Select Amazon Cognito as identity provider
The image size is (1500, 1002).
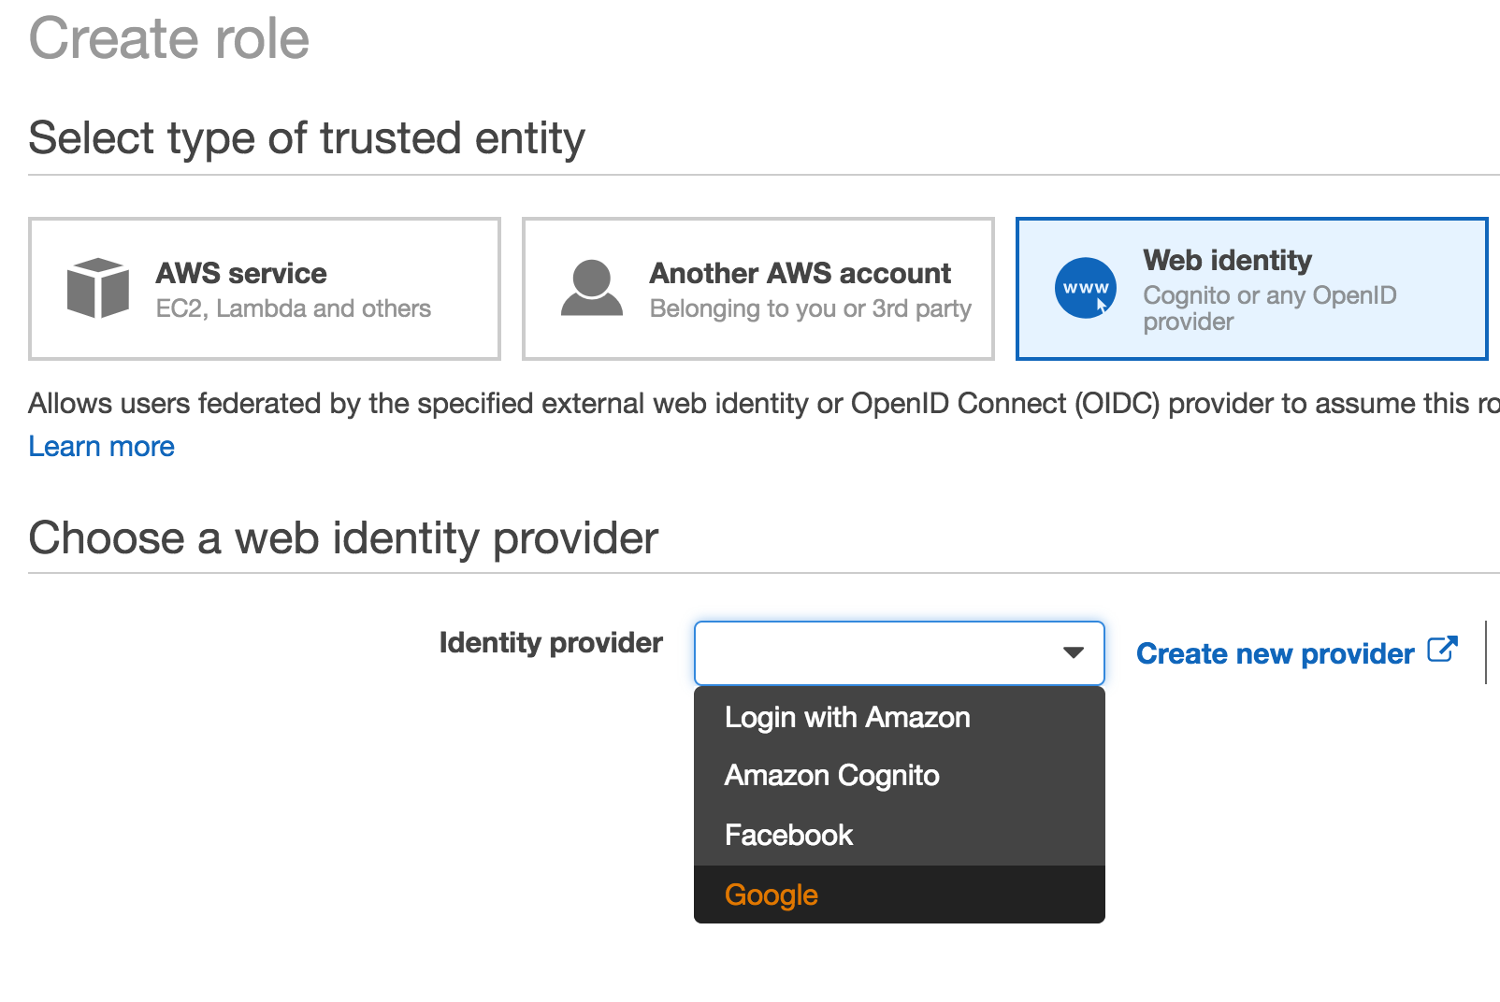pyautogui.click(x=831, y=775)
